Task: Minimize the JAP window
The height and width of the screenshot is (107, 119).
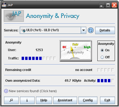Action: click(x=101, y=5)
